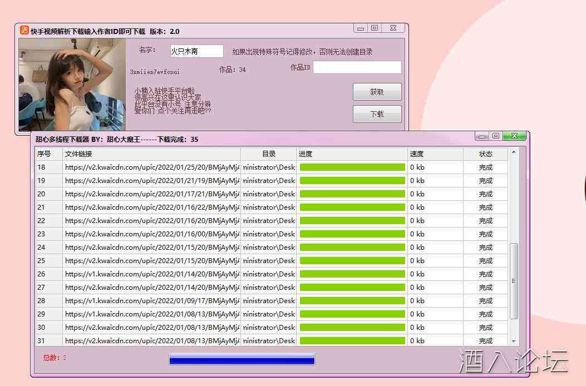Click the 名字 input field with 火只木南
The width and height of the screenshot is (586, 386).
196,51
